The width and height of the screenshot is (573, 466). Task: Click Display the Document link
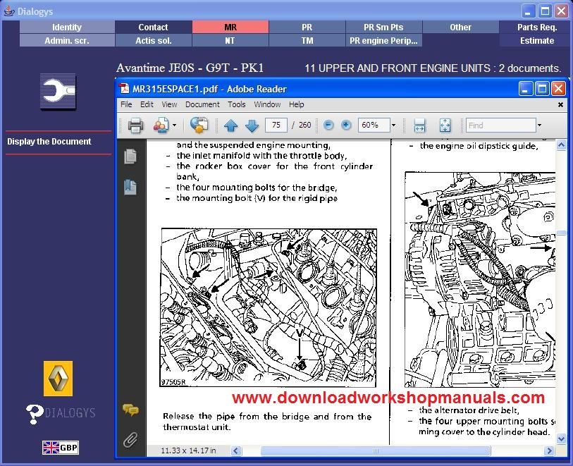(49, 142)
